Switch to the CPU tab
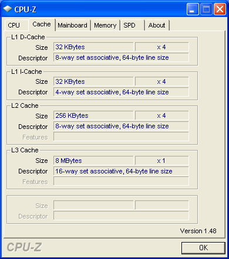Screen dimensions: 229x259 coord(16,25)
